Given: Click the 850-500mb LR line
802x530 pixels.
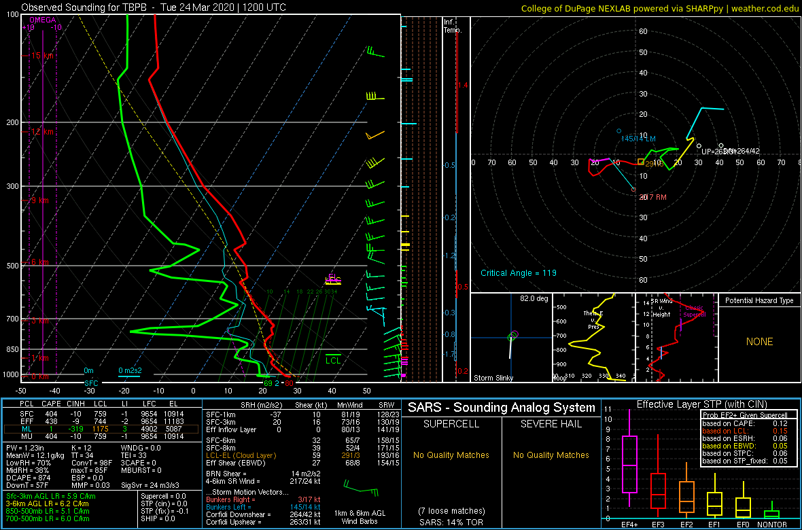Looking at the screenshot, I should click(x=47, y=511).
